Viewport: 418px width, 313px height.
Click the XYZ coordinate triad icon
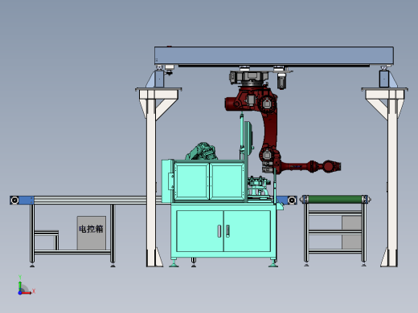click(x=27, y=285)
